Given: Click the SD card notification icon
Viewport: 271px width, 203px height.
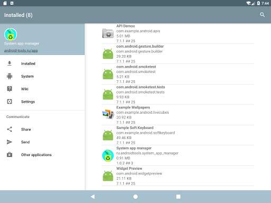Looking at the screenshot, I should tap(5, 3).
